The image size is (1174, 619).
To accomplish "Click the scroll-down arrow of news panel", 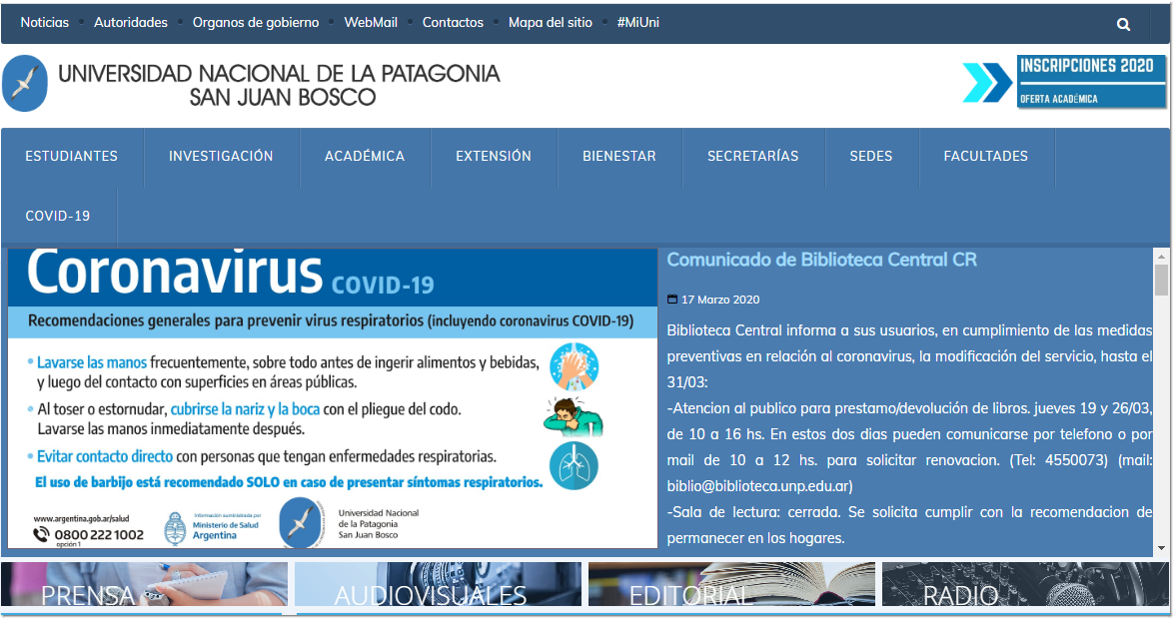I will 1161,548.
